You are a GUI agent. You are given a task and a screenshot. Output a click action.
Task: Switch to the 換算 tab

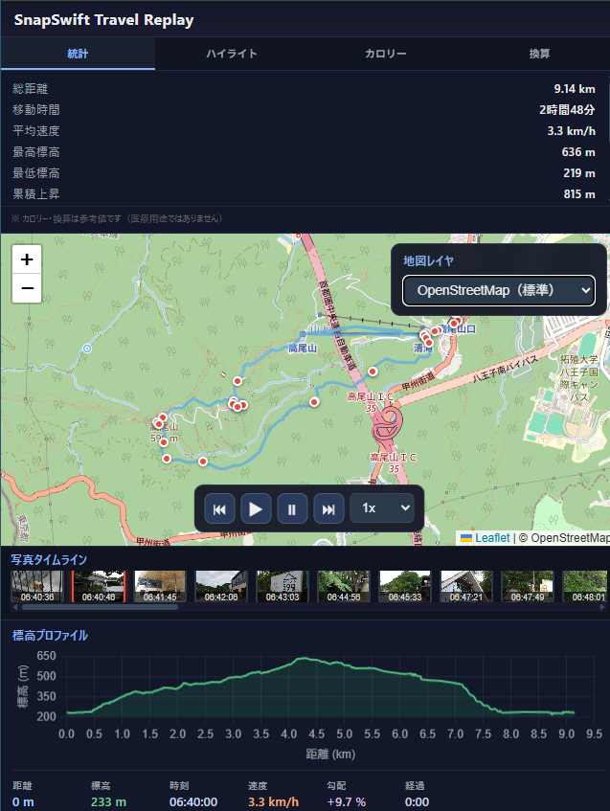[x=539, y=54]
